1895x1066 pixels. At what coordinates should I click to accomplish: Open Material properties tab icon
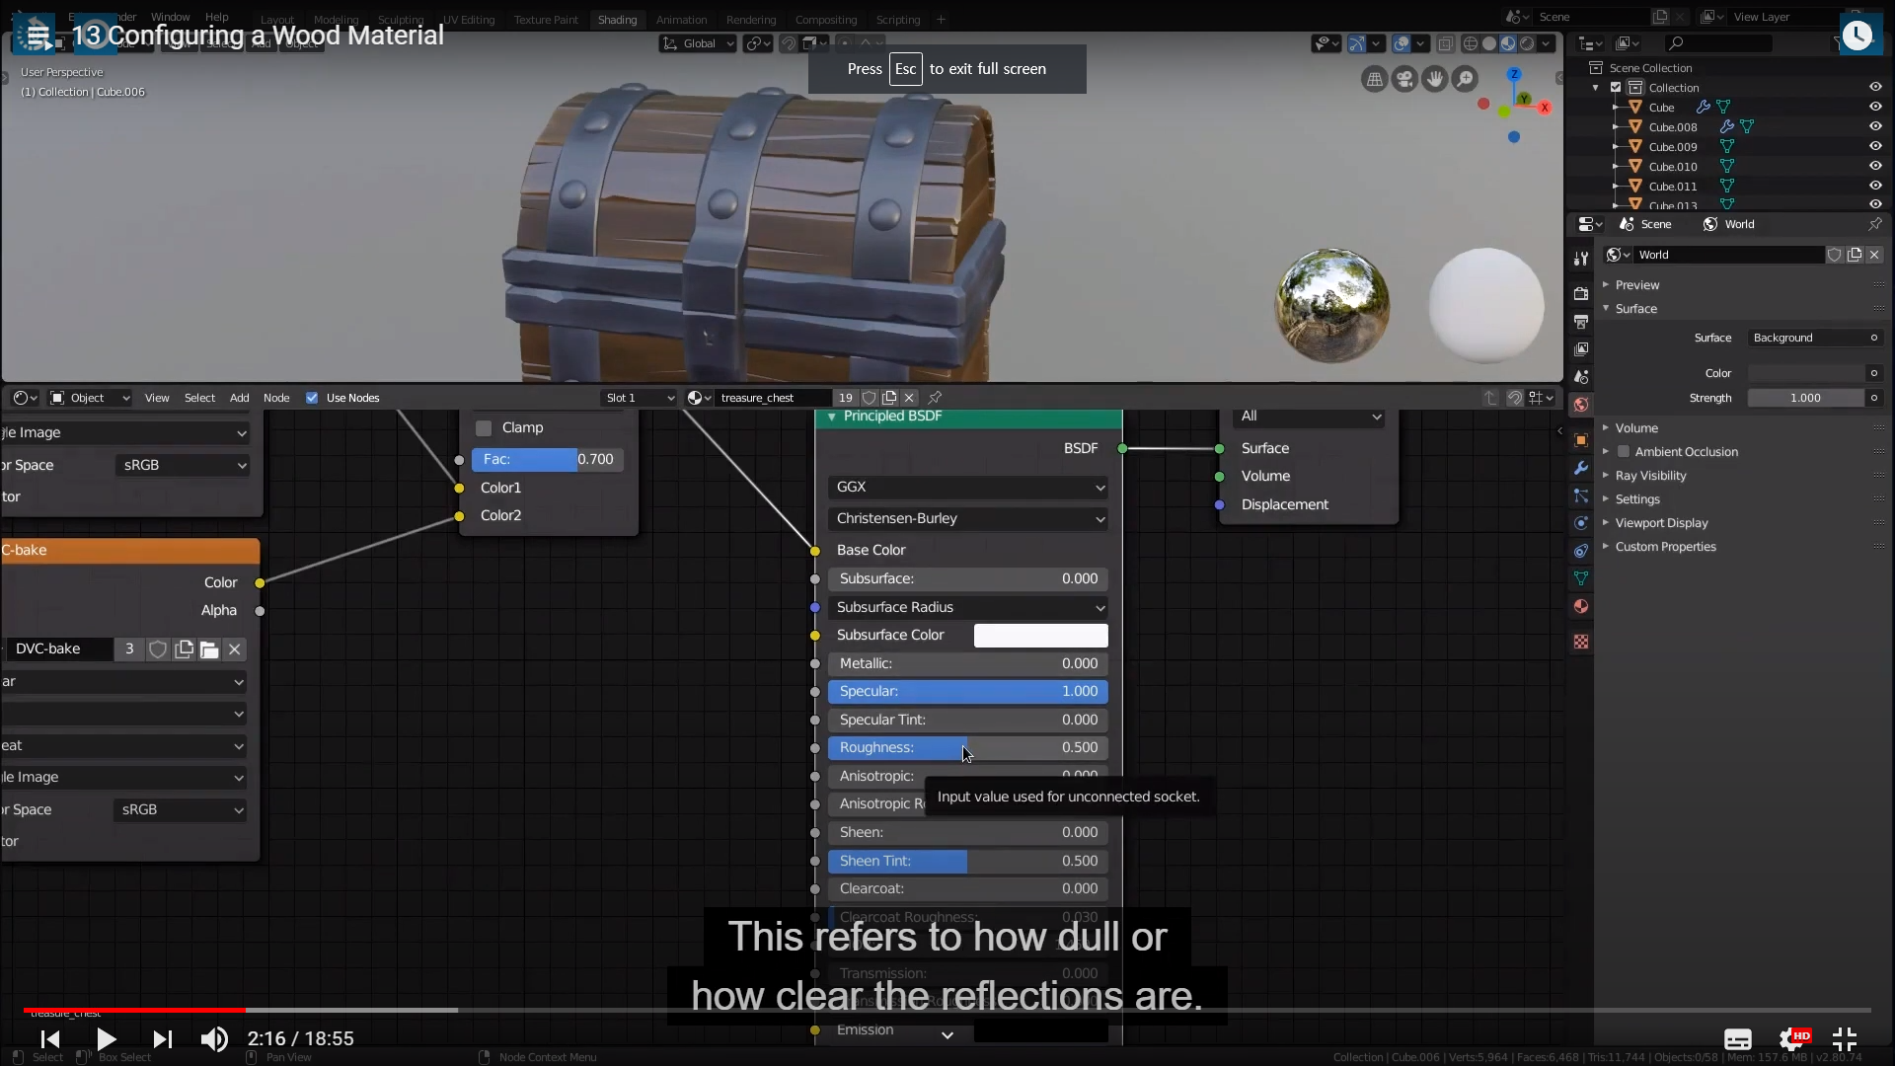pos(1581,607)
